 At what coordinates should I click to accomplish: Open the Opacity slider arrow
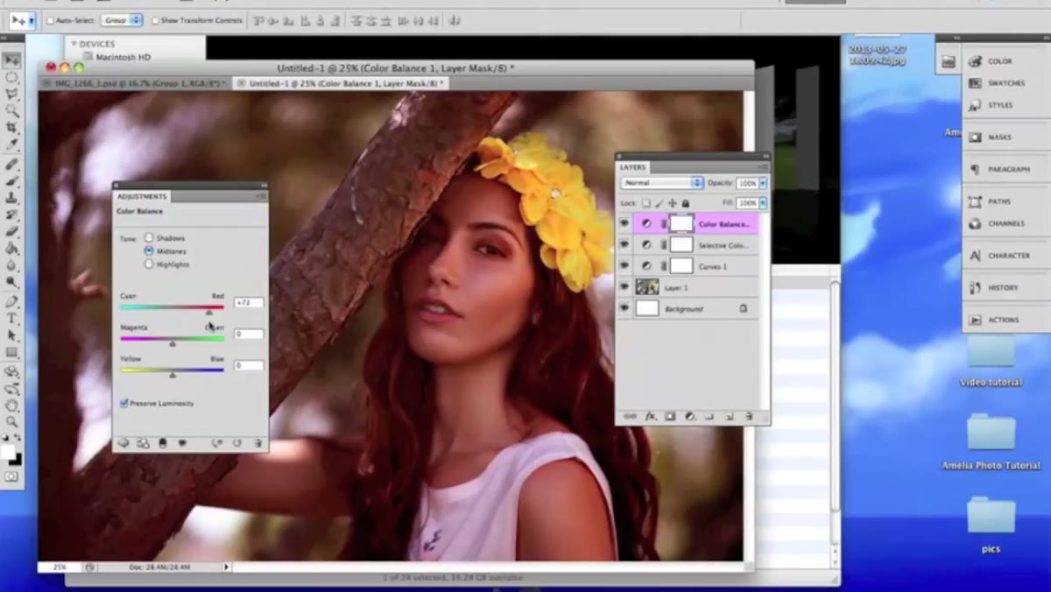point(763,182)
